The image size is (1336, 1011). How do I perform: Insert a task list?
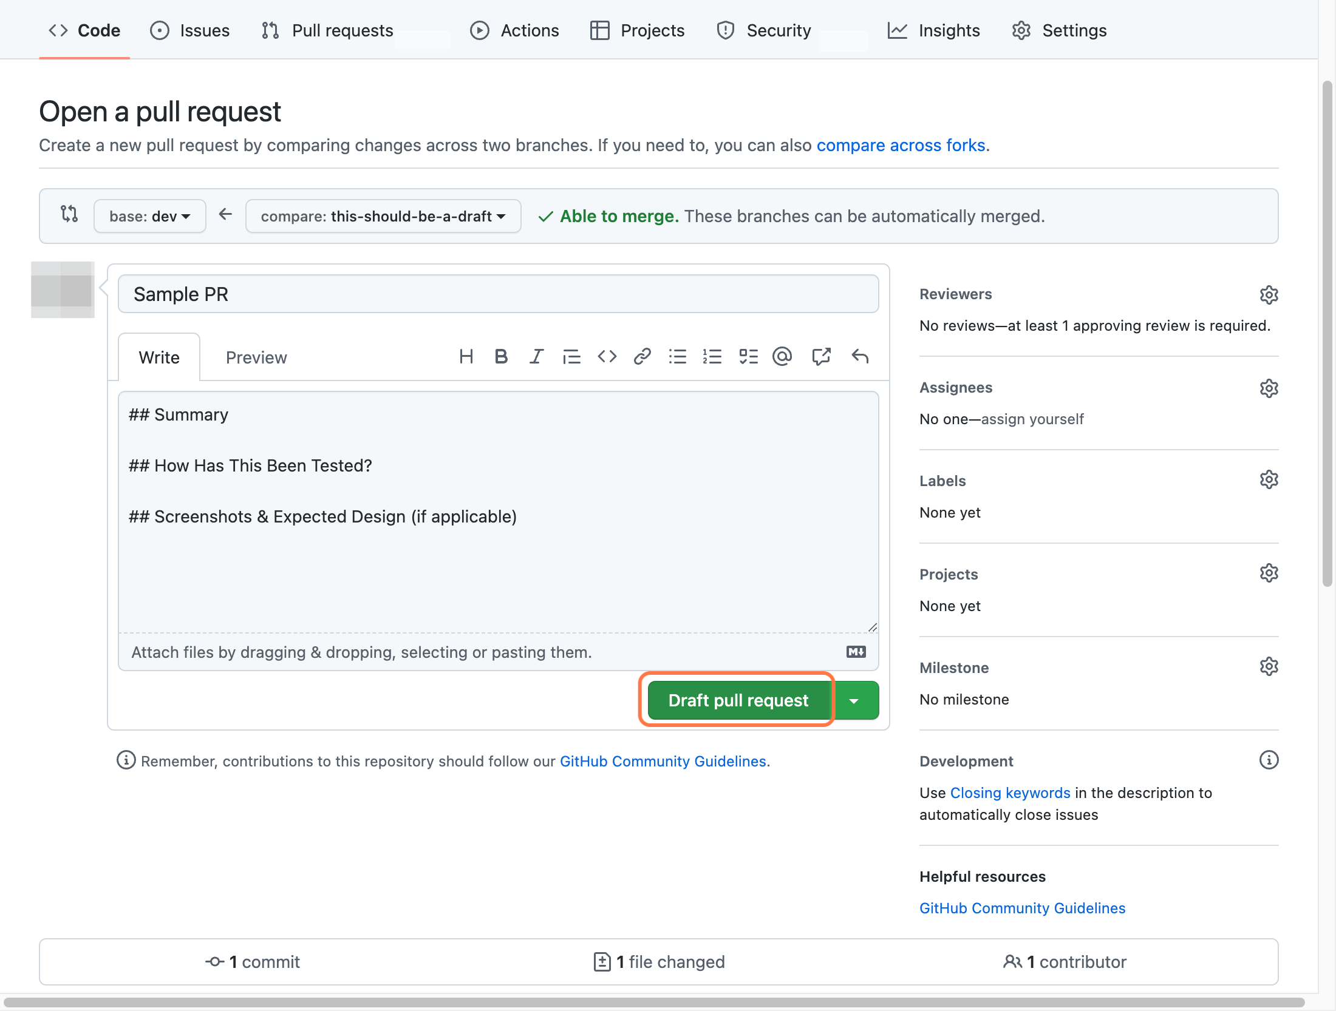click(748, 357)
